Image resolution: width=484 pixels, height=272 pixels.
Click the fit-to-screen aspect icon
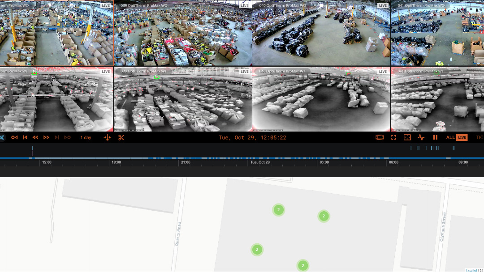(x=407, y=137)
